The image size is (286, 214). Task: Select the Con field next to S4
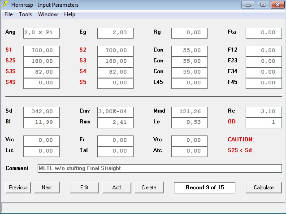click(189, 73)
